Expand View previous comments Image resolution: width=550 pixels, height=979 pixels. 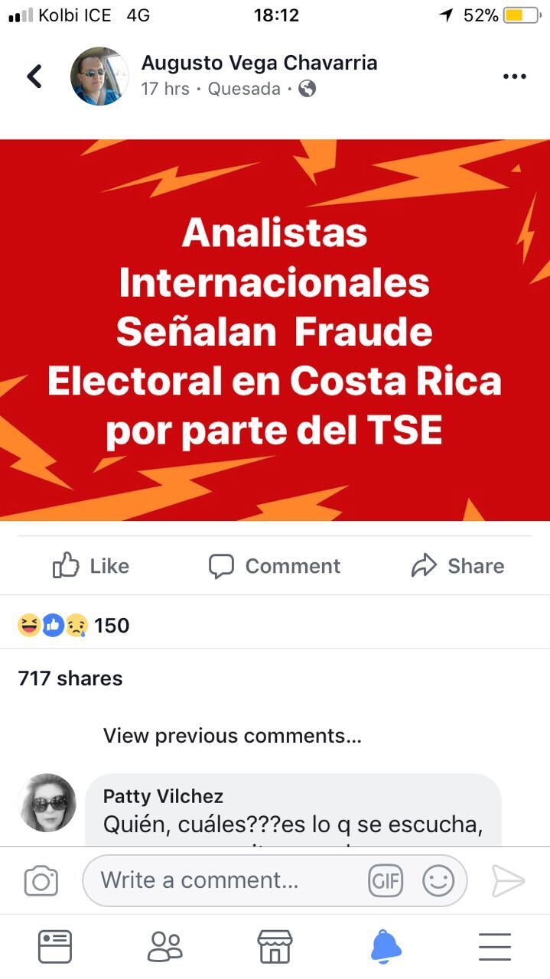(233, 736)
